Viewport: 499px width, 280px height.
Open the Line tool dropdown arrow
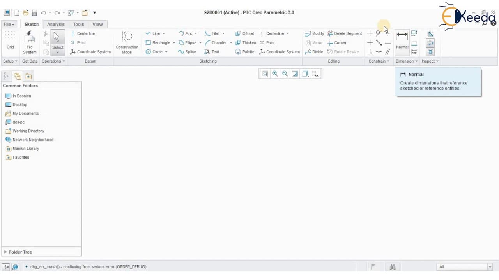[164, 33]
